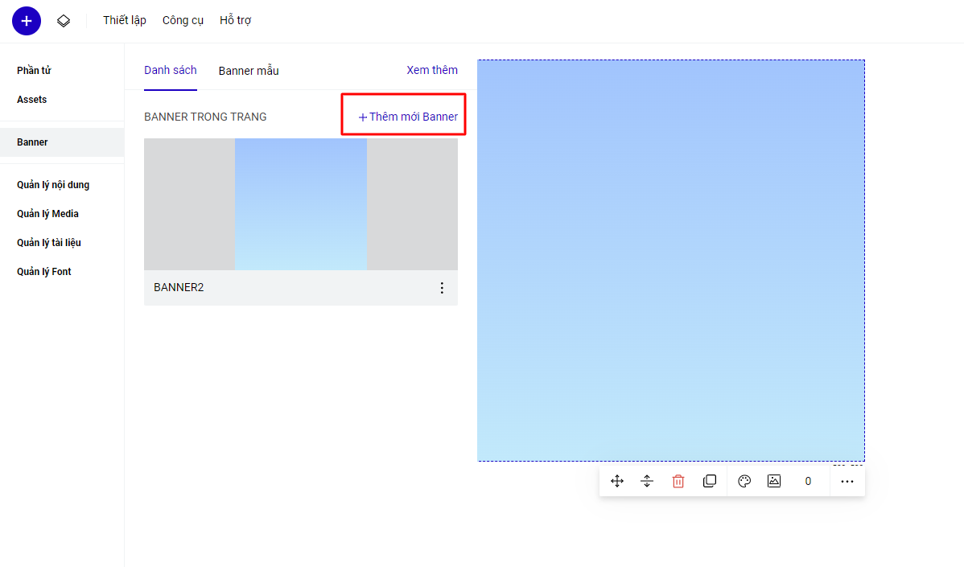Viewport: 964px width, 567px height.
Task: Click the 0 value field in toolbar
Action: [x=808, y=481]
